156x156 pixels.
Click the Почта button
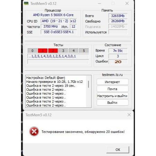pyautogui.click(x=113, y=89)
